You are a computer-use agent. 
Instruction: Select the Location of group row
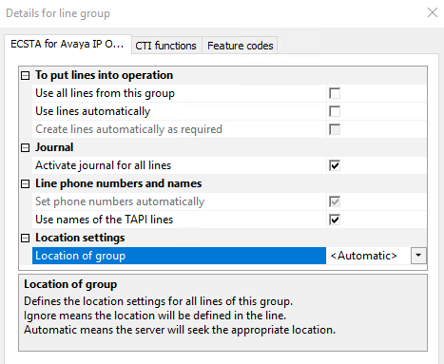[x=179, y=256]
